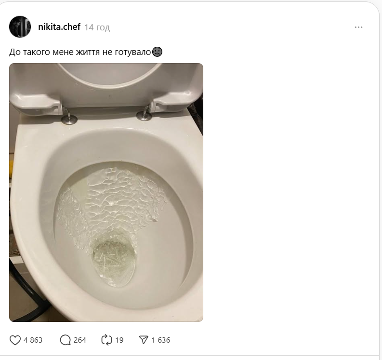The width and height of the screenshot is (382, 360).
Task: Click the 4 863 likes count
Action: [33, 340]
